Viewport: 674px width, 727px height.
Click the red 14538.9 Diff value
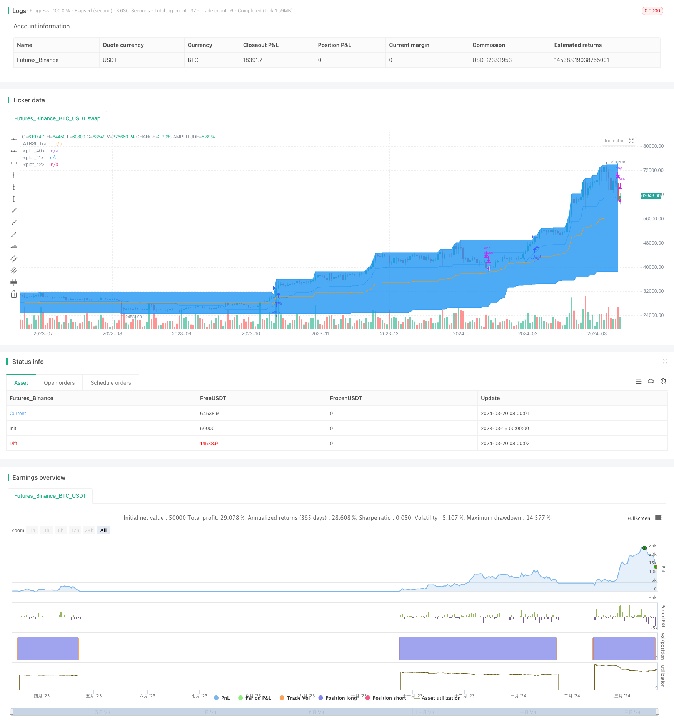click(209, 444)
